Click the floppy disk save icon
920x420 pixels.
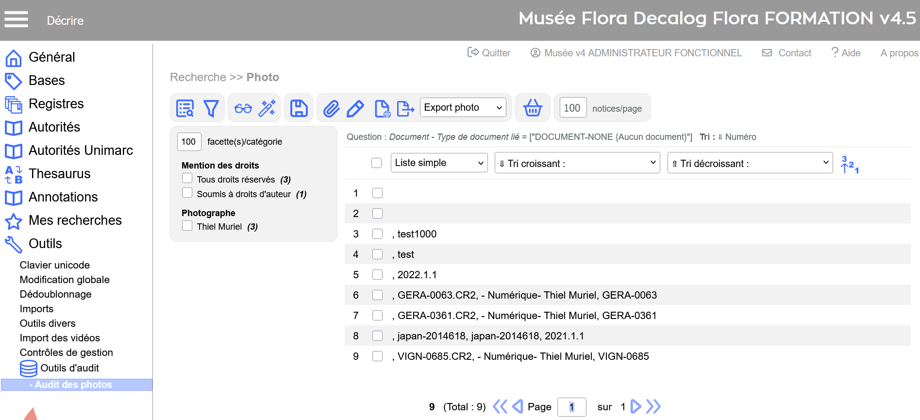(299, 108)
